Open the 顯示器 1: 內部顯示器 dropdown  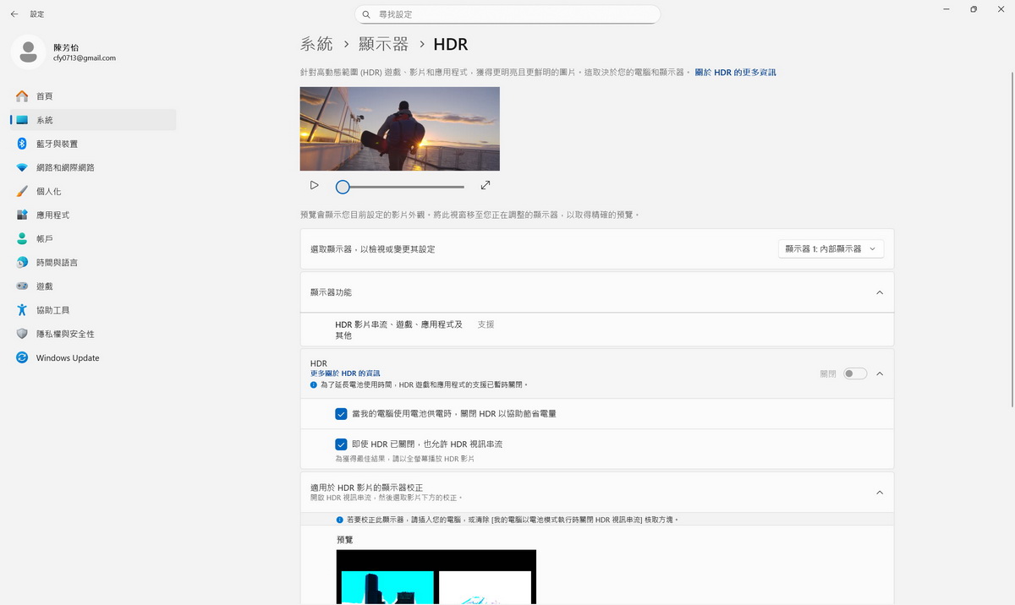(831, 249)
